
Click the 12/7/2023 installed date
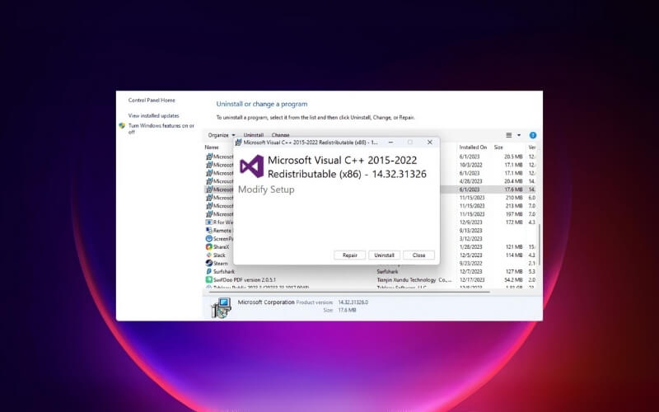470,272
